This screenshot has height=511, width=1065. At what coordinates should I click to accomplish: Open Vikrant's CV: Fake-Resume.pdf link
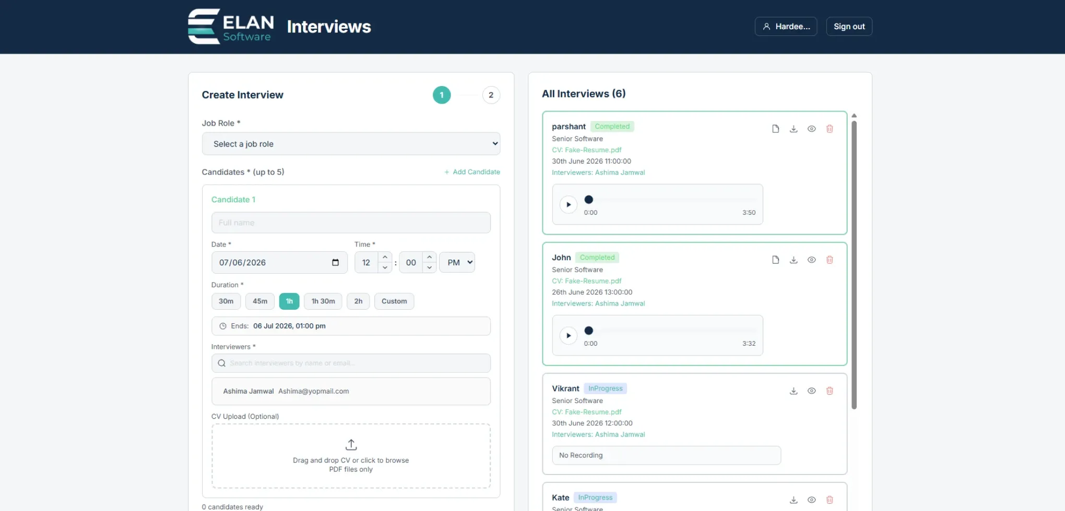(x=586, y=411)
